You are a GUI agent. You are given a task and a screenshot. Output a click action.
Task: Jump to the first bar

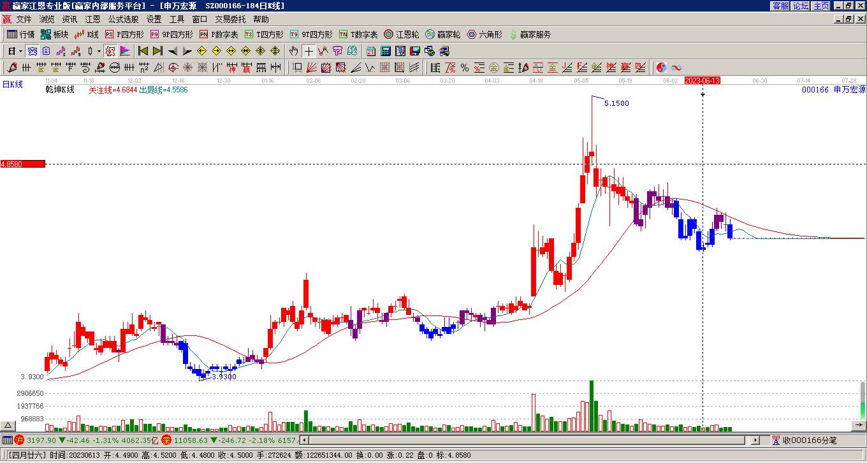143,51
